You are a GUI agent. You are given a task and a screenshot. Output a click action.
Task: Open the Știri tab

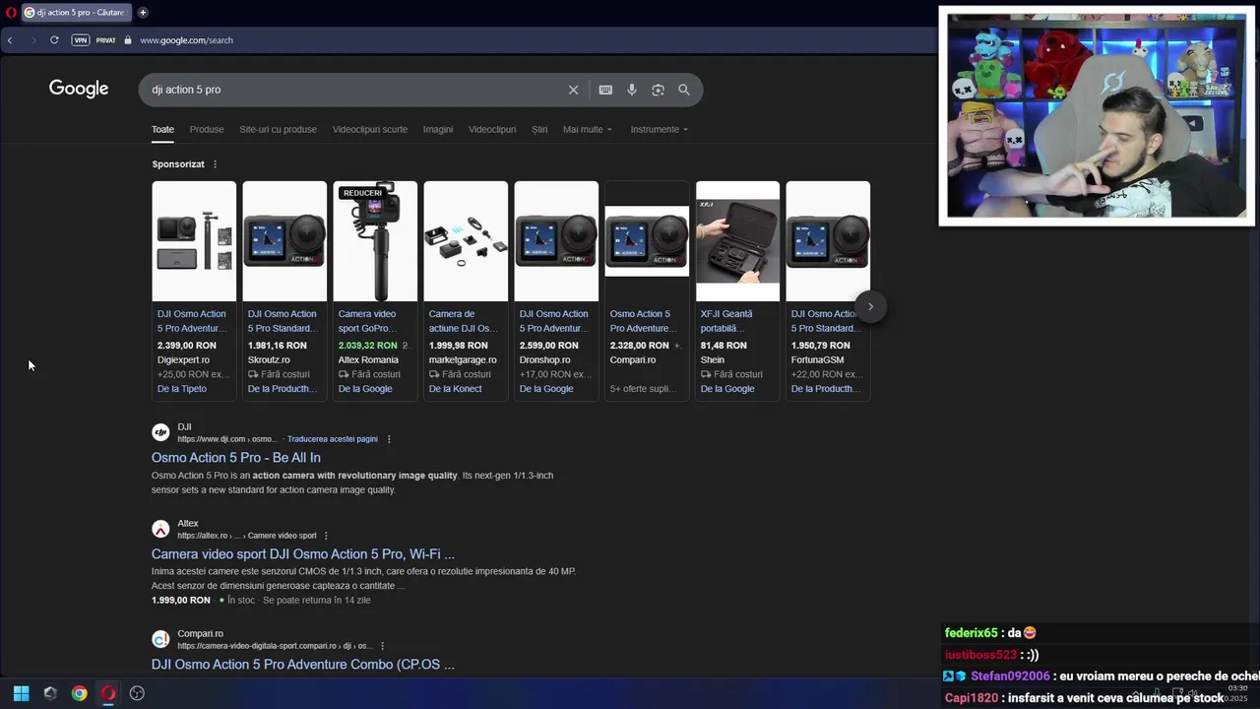click(539, 129)
